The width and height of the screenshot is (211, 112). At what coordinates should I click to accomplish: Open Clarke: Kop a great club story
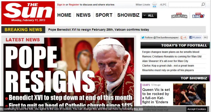coord(168,66)
